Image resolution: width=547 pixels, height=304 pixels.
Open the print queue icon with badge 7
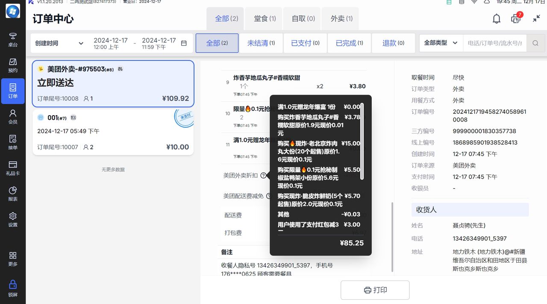click(x=516, y=18)
